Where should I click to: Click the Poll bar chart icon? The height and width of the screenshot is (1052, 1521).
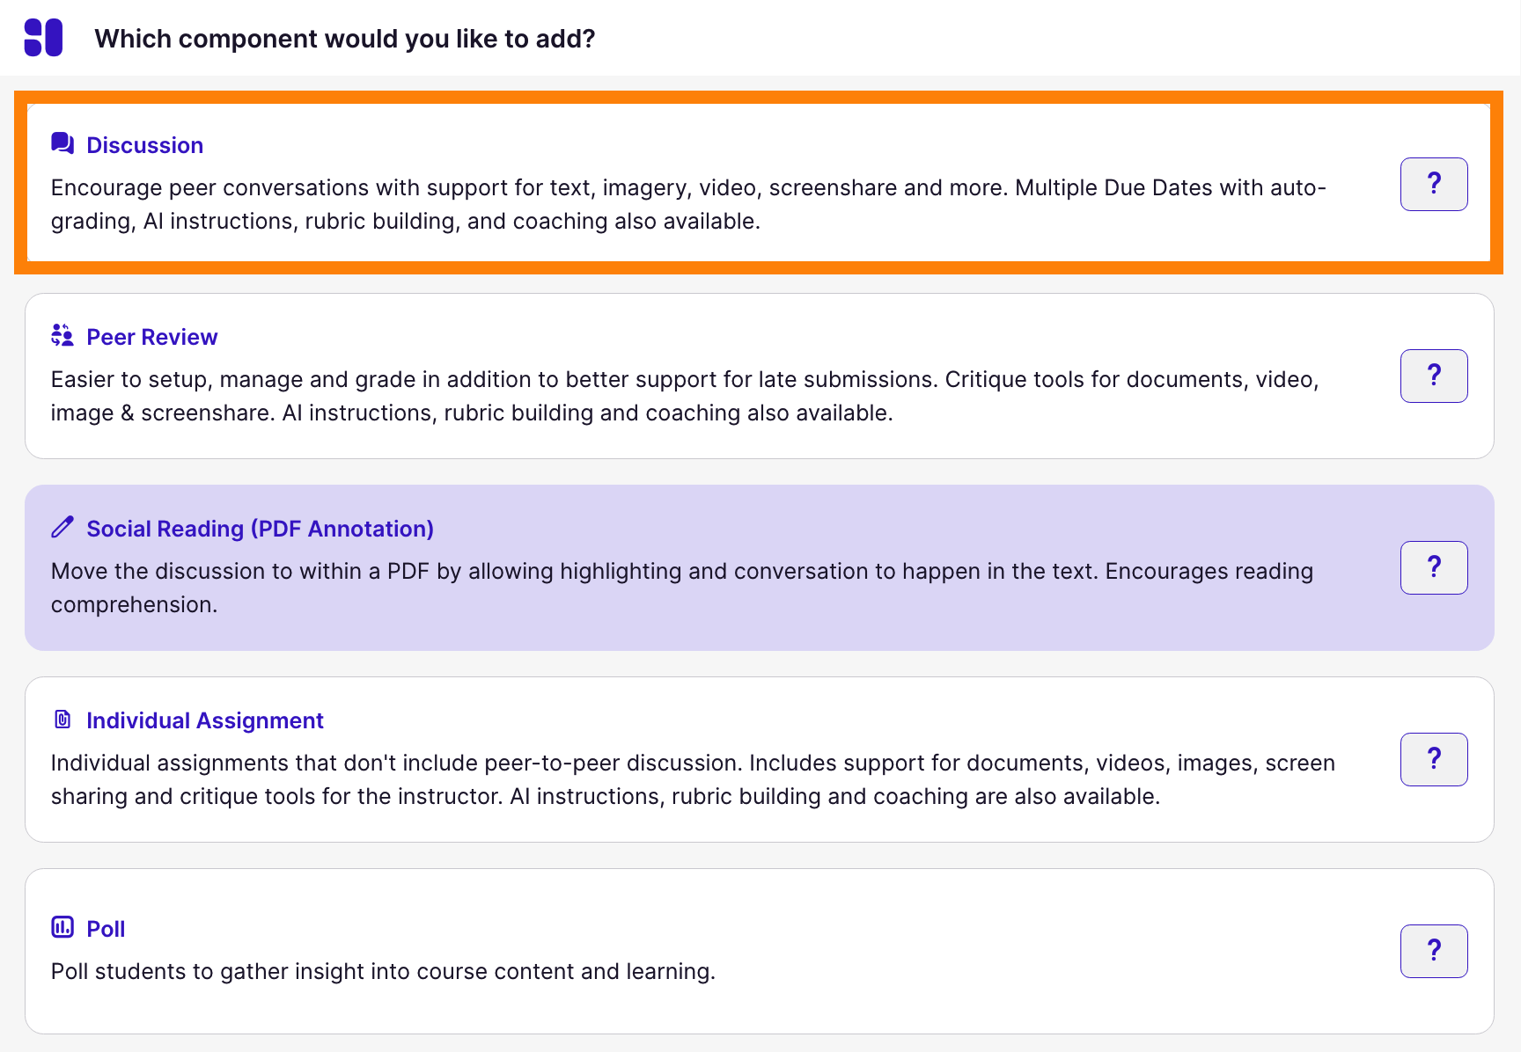click(x=62, y=926)
